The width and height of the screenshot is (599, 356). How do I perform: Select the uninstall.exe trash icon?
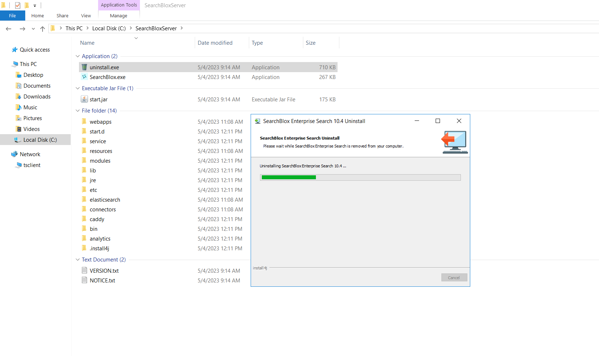(x=84, y=67)
